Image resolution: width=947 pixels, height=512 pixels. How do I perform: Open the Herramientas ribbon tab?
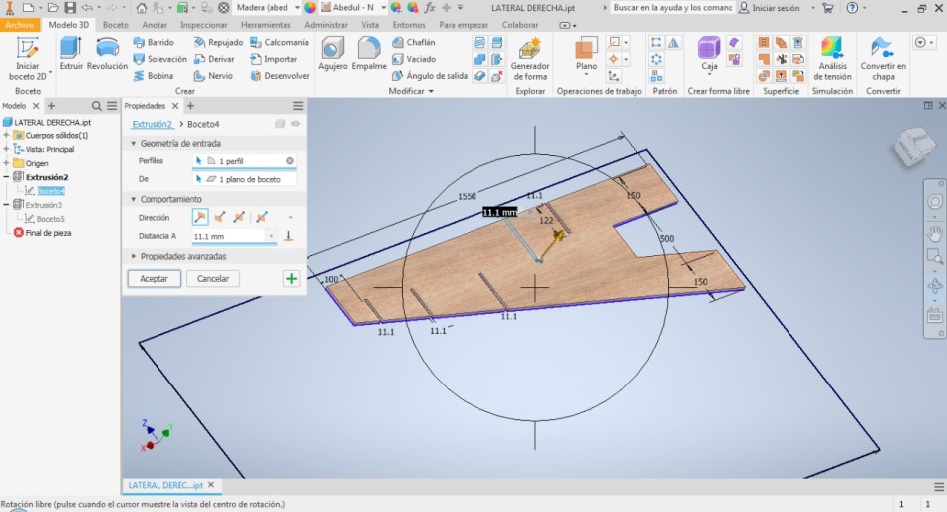tap(266, 25)
